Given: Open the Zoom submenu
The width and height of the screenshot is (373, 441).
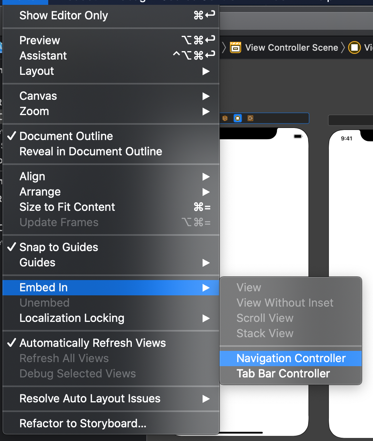Looking at the screenshot, I should point(111,111).
